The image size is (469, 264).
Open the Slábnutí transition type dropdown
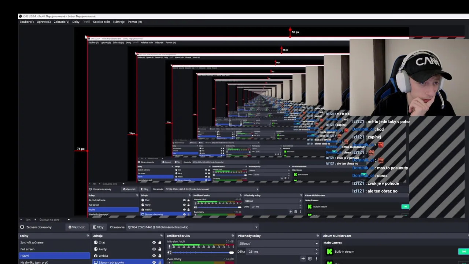point(278,243)
